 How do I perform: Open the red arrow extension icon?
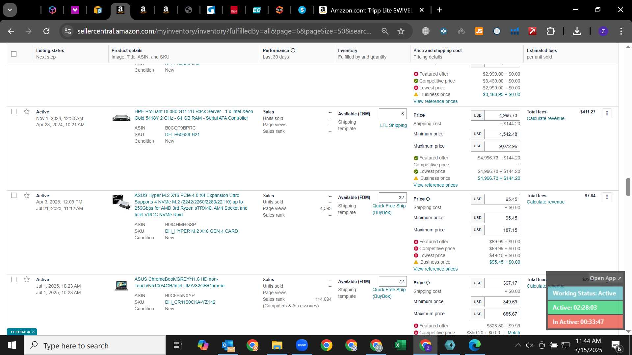[x=532, y=31]
